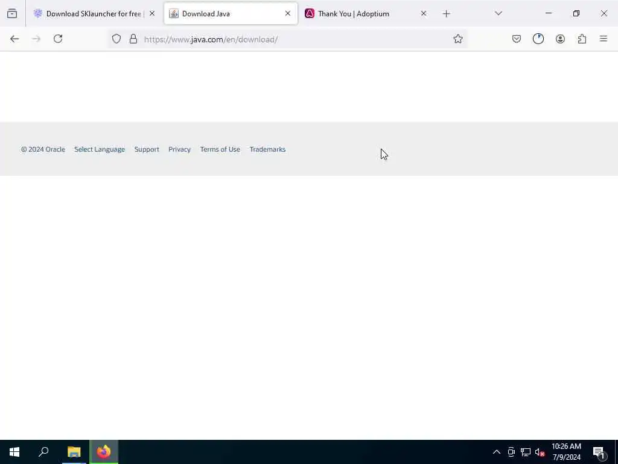Switch to Download SKlauncher for free tab

pyautogui.click(x=94, y=14)
